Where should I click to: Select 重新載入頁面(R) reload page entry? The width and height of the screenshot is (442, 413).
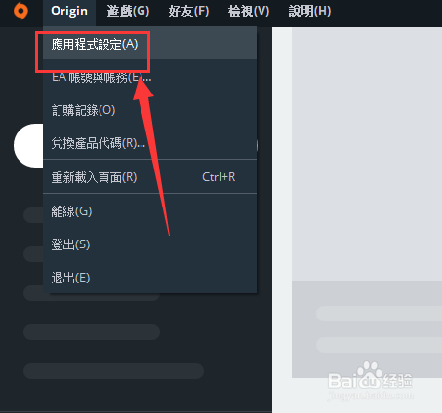pyautogui.click(x=149, y=177)
